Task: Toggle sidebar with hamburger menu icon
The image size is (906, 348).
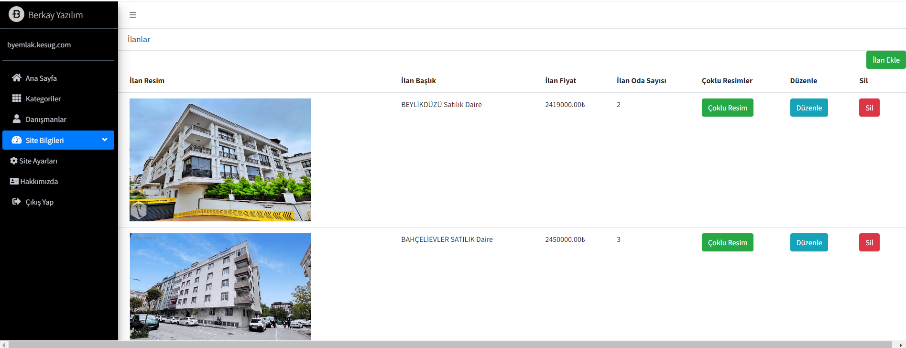Action: [133, 15]
